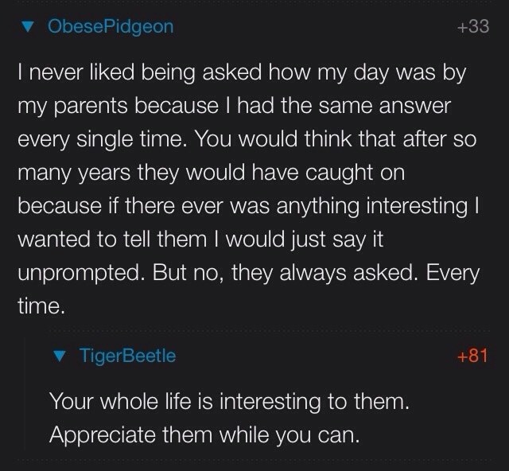This screenshot has width=509, height=471.
Task: Click the line beginning "wanted to tell them"
Action: (200, 240)
